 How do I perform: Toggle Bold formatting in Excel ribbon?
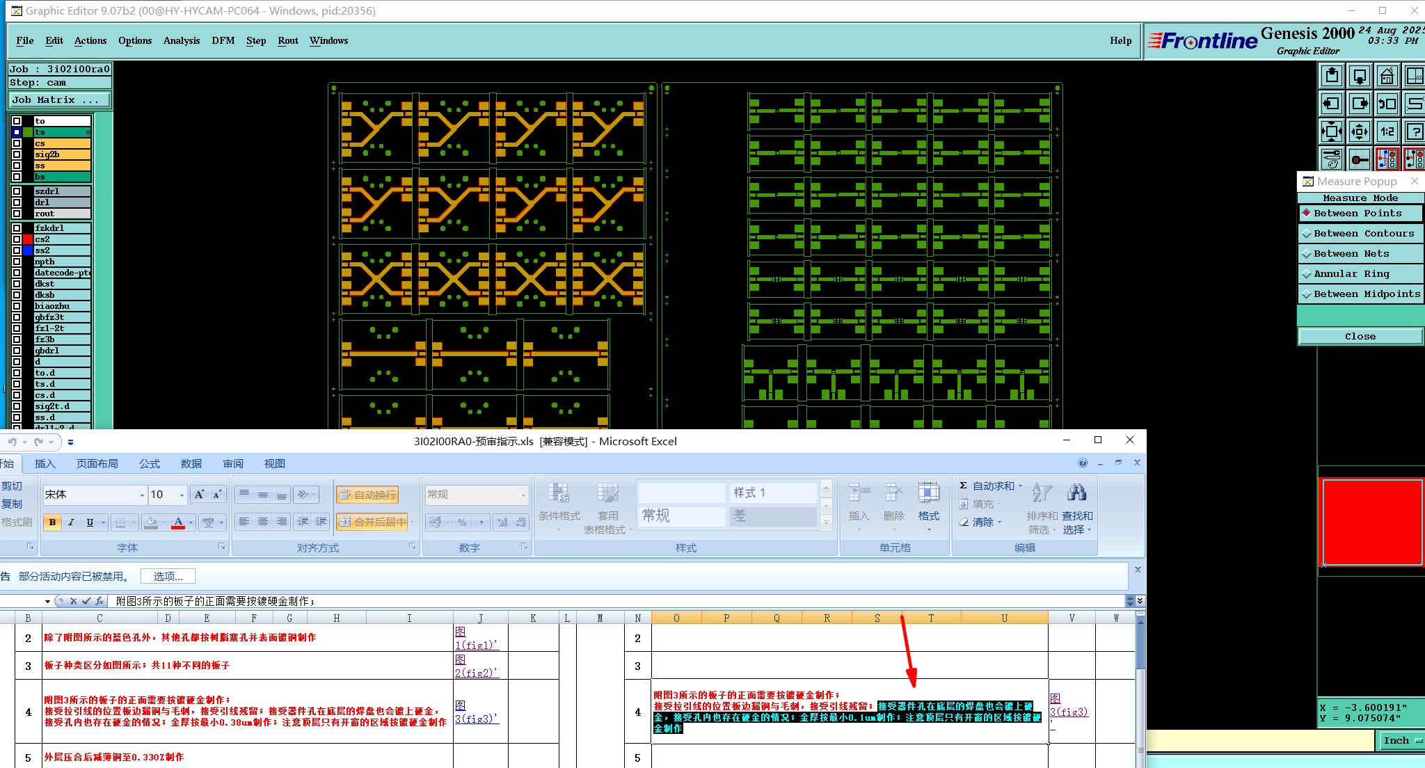click(x=52, y=522)
